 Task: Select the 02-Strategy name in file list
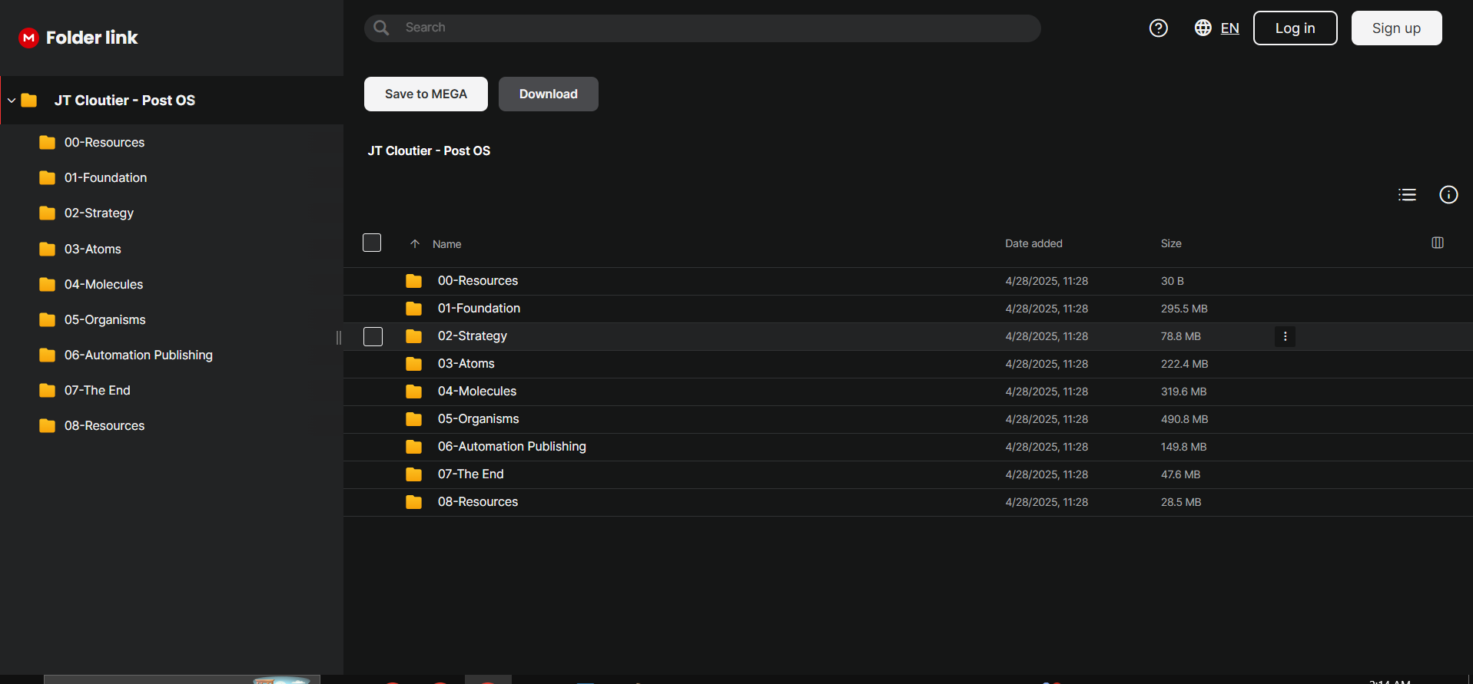click(473, 336)
